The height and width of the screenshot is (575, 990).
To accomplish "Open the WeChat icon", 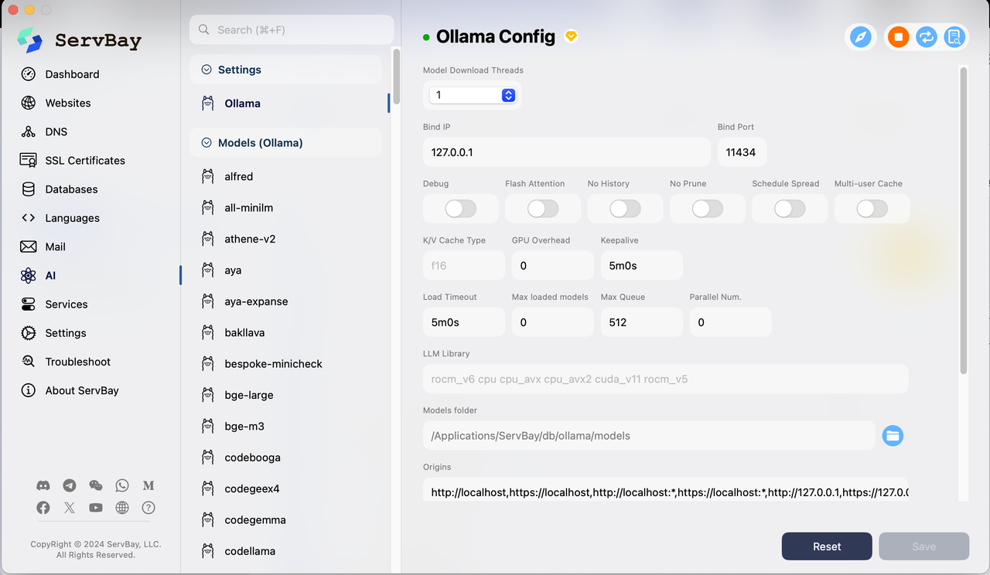I will 96,485.
